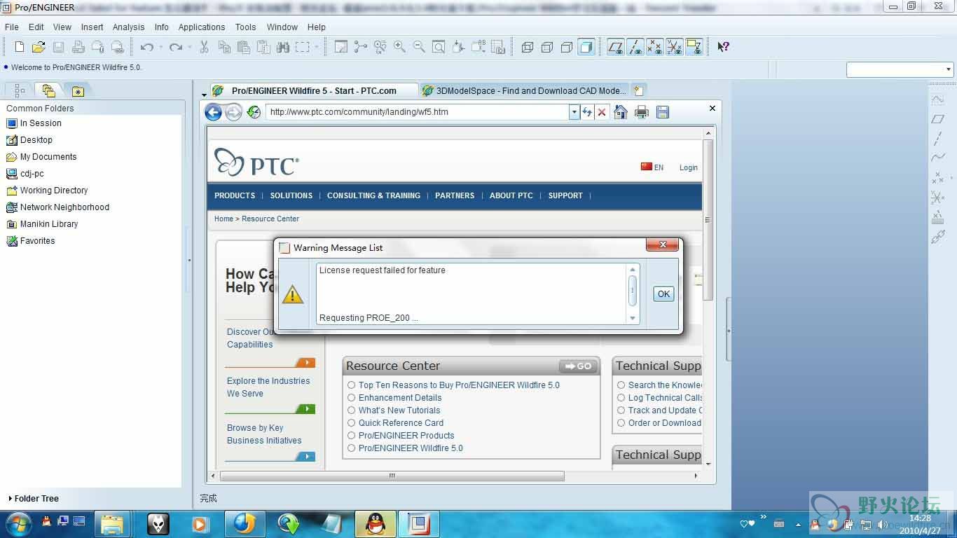Viewport: 957px width, 538px height.
Task: Open the combo box at top right
Action: pos(900,69)
